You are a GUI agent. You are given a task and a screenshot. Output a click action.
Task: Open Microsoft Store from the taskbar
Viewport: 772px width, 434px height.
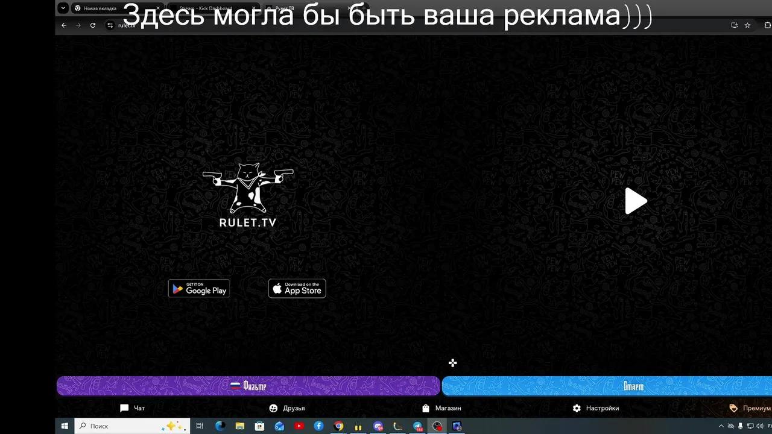pyautogui.click(x=259, y=426)
